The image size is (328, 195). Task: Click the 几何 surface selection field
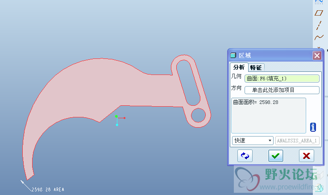click(x=282, y=79)
